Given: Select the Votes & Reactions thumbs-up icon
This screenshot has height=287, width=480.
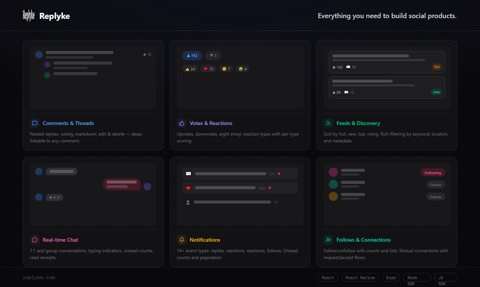Looking at the screenshot, I should (x=181, y=123).
